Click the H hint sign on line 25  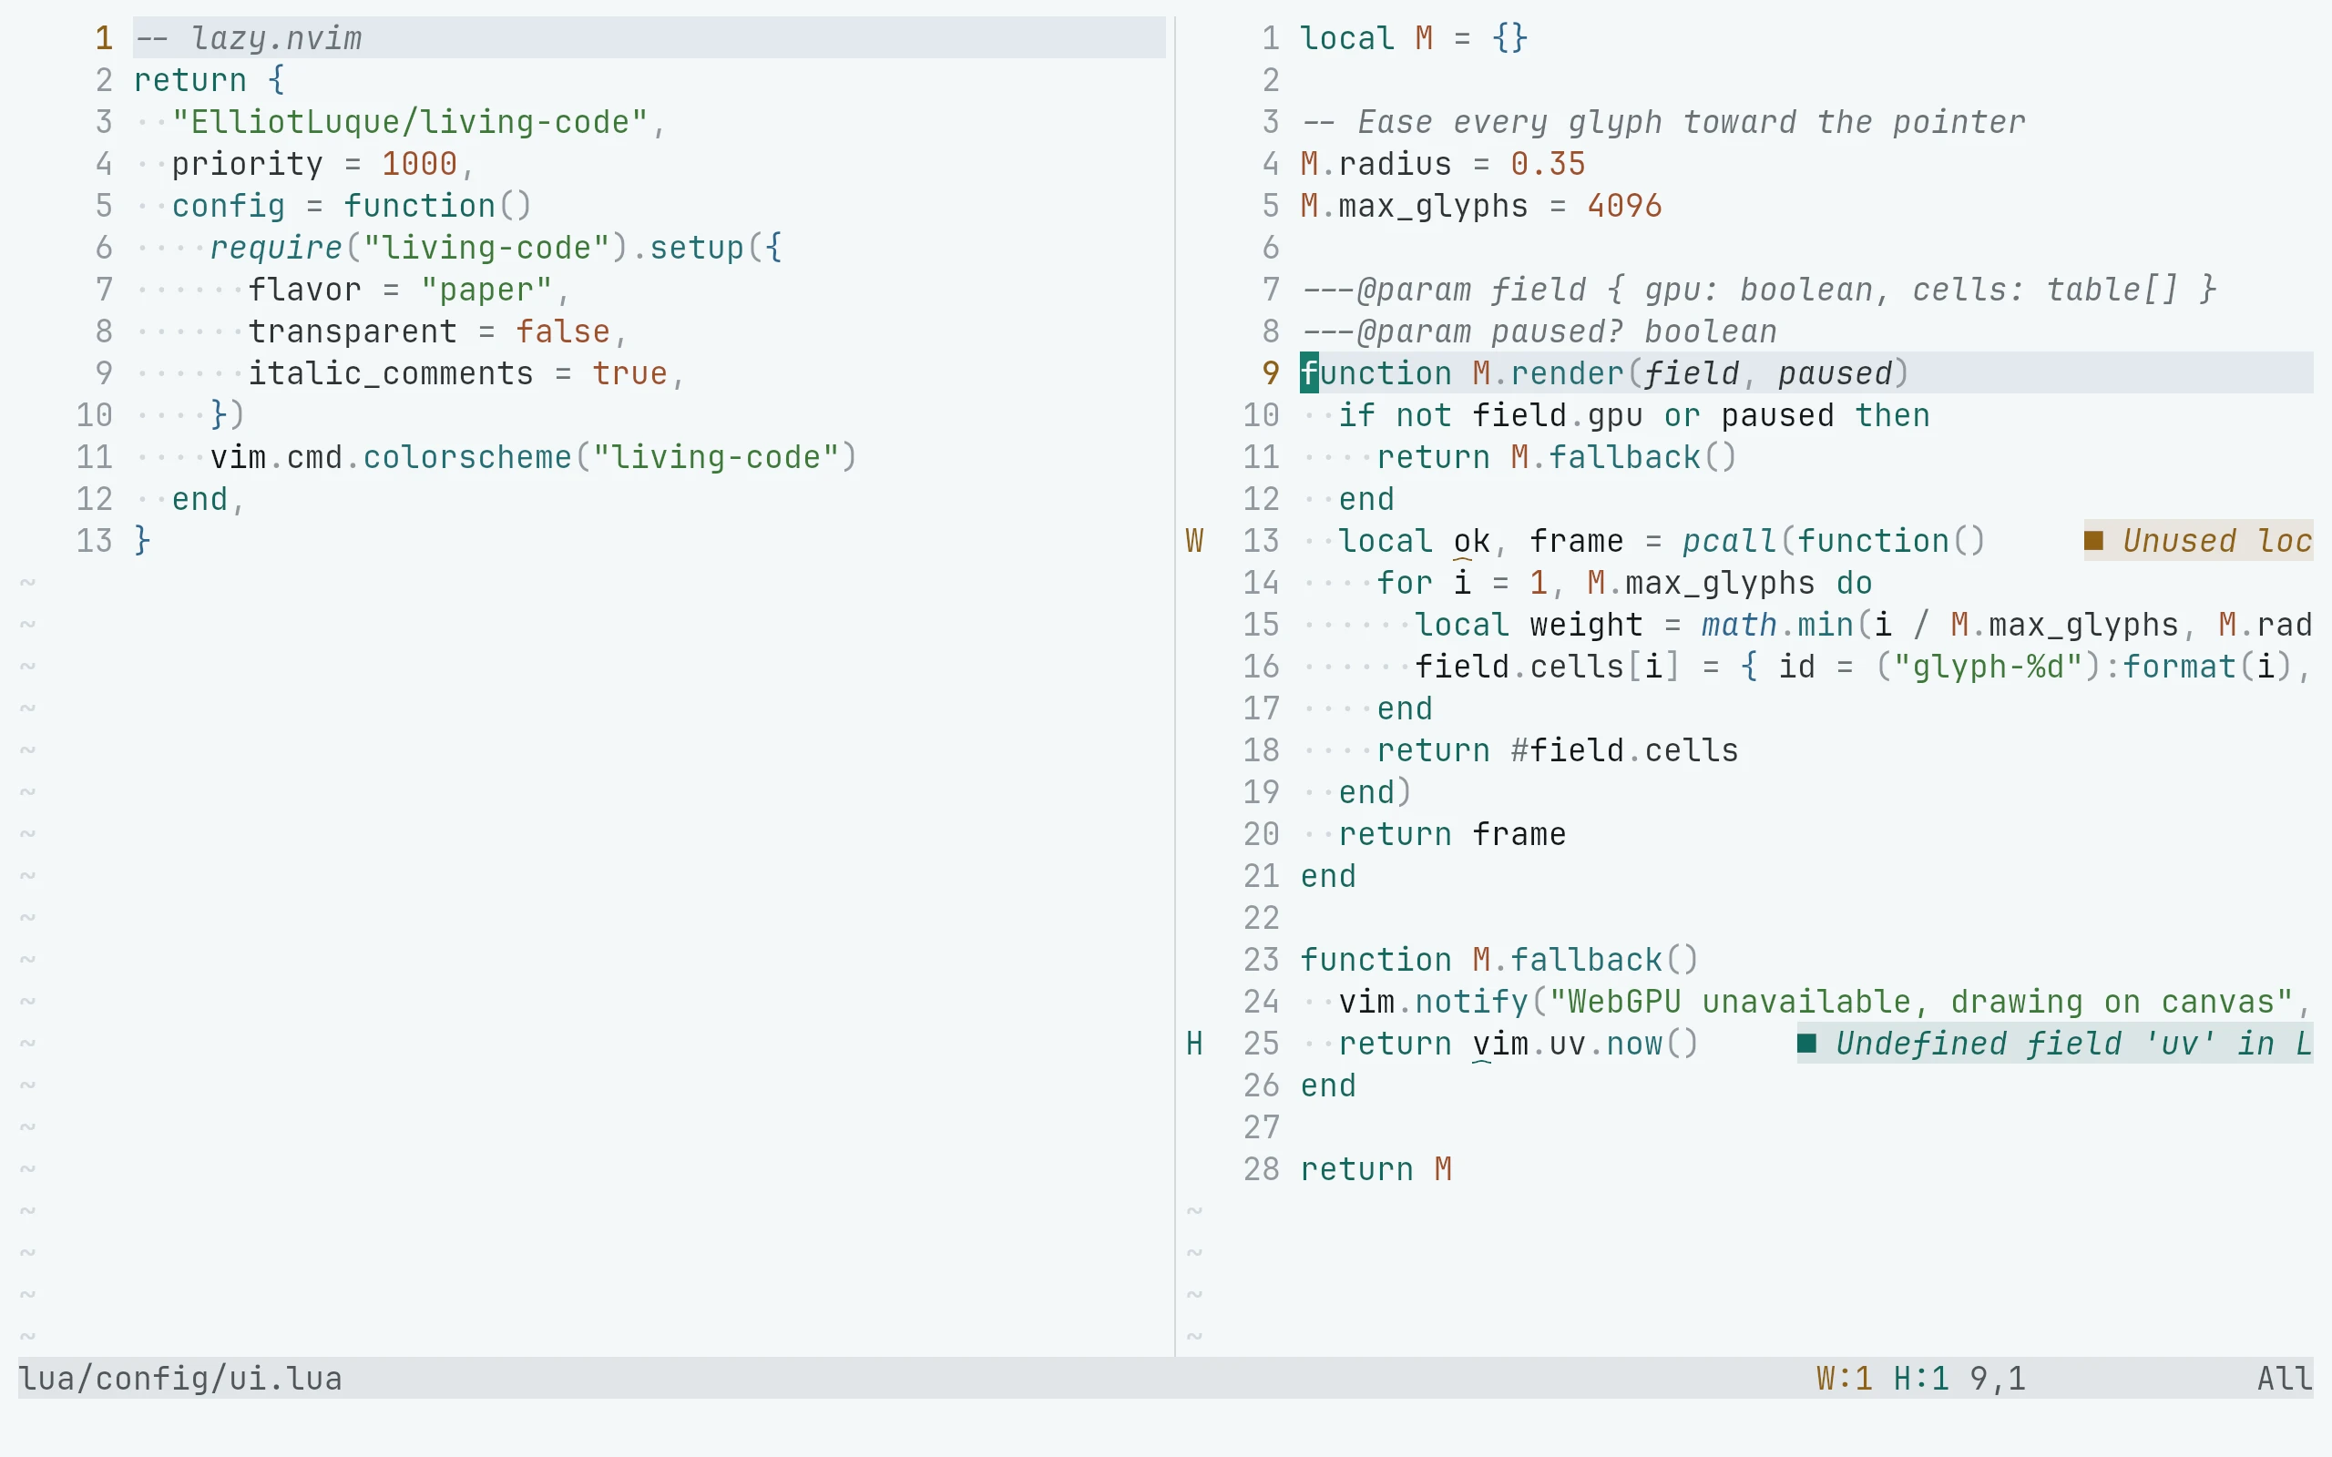tap(1194, 1044)
